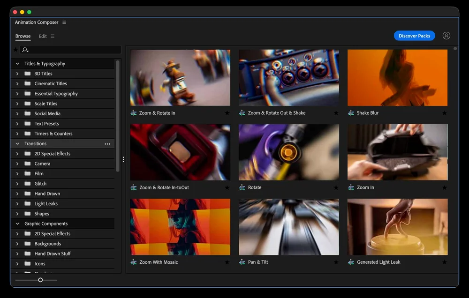The image size is (469, 298).
Task: Star the Shake Blur preset
Action: 445,113
